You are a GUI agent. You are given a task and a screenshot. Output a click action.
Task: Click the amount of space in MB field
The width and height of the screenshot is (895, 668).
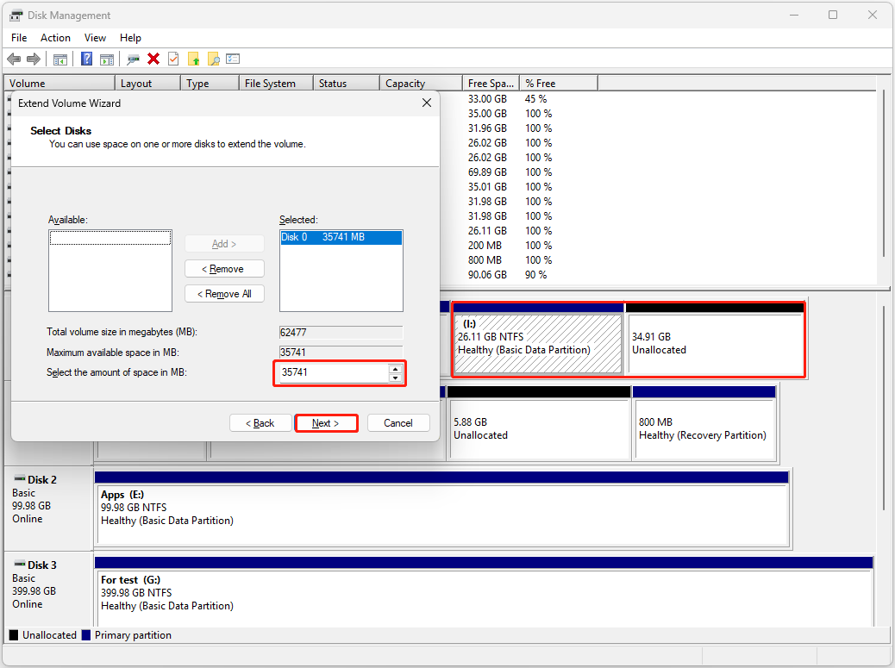tap(333, 372)
